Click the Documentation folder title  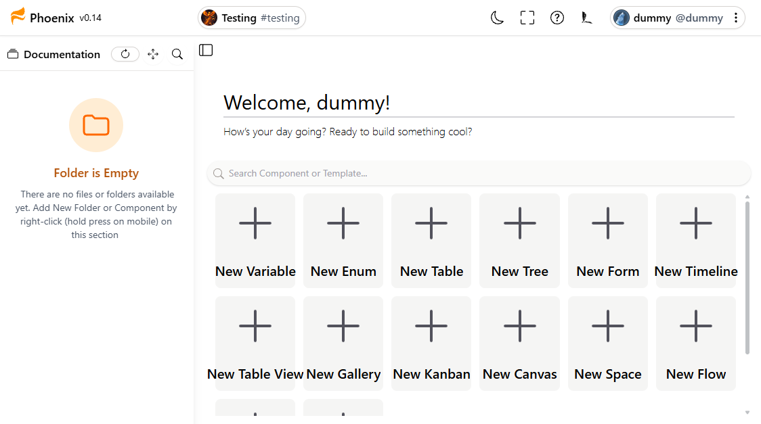[x=62, y=54]
